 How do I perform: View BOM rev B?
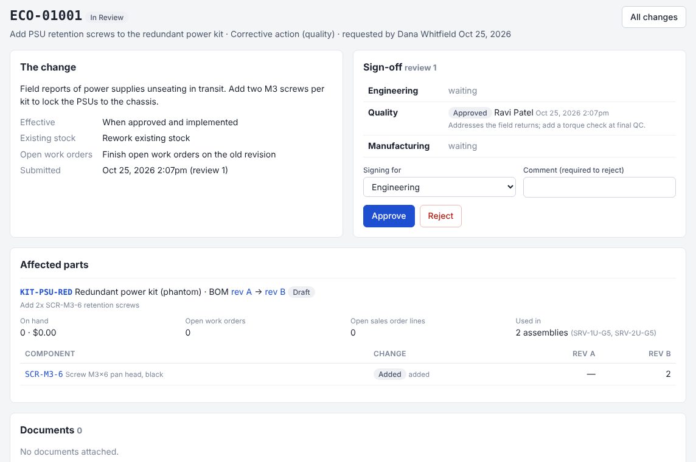275,292
